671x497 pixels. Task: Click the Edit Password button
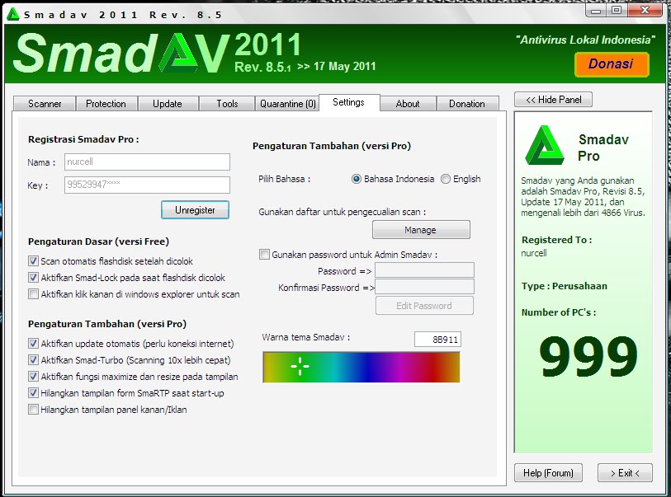424,306
